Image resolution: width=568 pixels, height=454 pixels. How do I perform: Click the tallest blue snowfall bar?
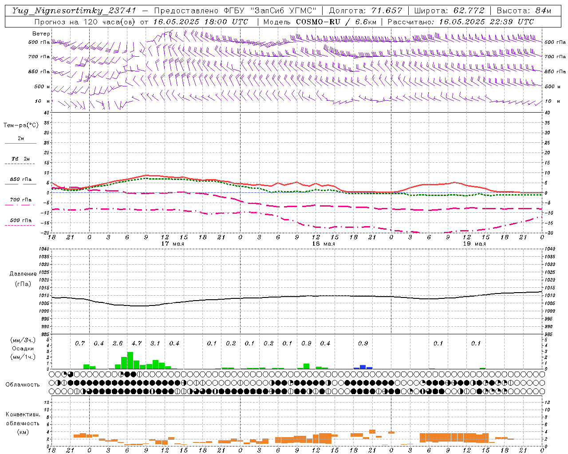tap(363, 367)
